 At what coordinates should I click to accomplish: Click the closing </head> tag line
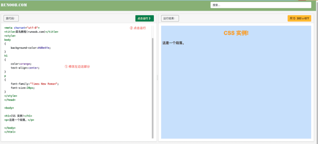(10, 100)
